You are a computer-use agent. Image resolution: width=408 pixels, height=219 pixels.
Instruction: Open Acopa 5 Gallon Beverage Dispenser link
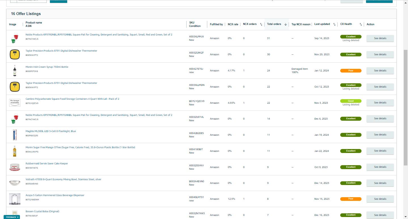55,195
